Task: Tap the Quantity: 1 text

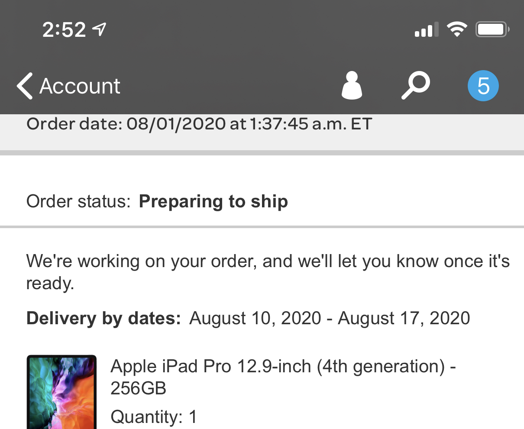Action: click(x=154, y=417)
